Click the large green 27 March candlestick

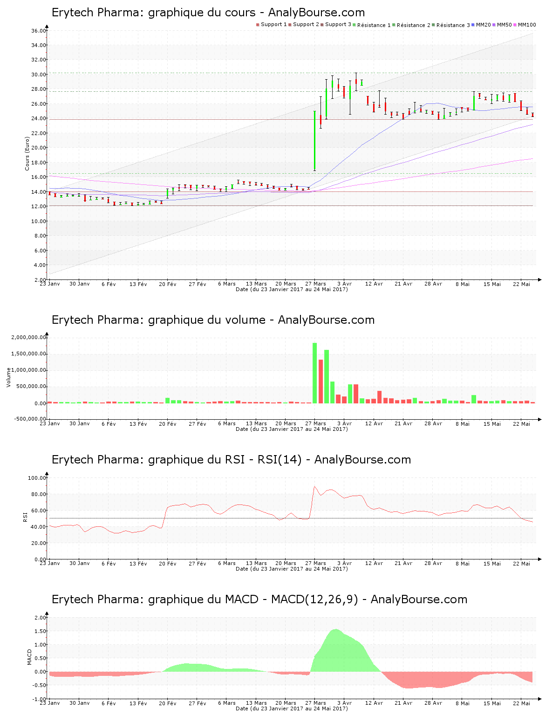tap(315, 141)
